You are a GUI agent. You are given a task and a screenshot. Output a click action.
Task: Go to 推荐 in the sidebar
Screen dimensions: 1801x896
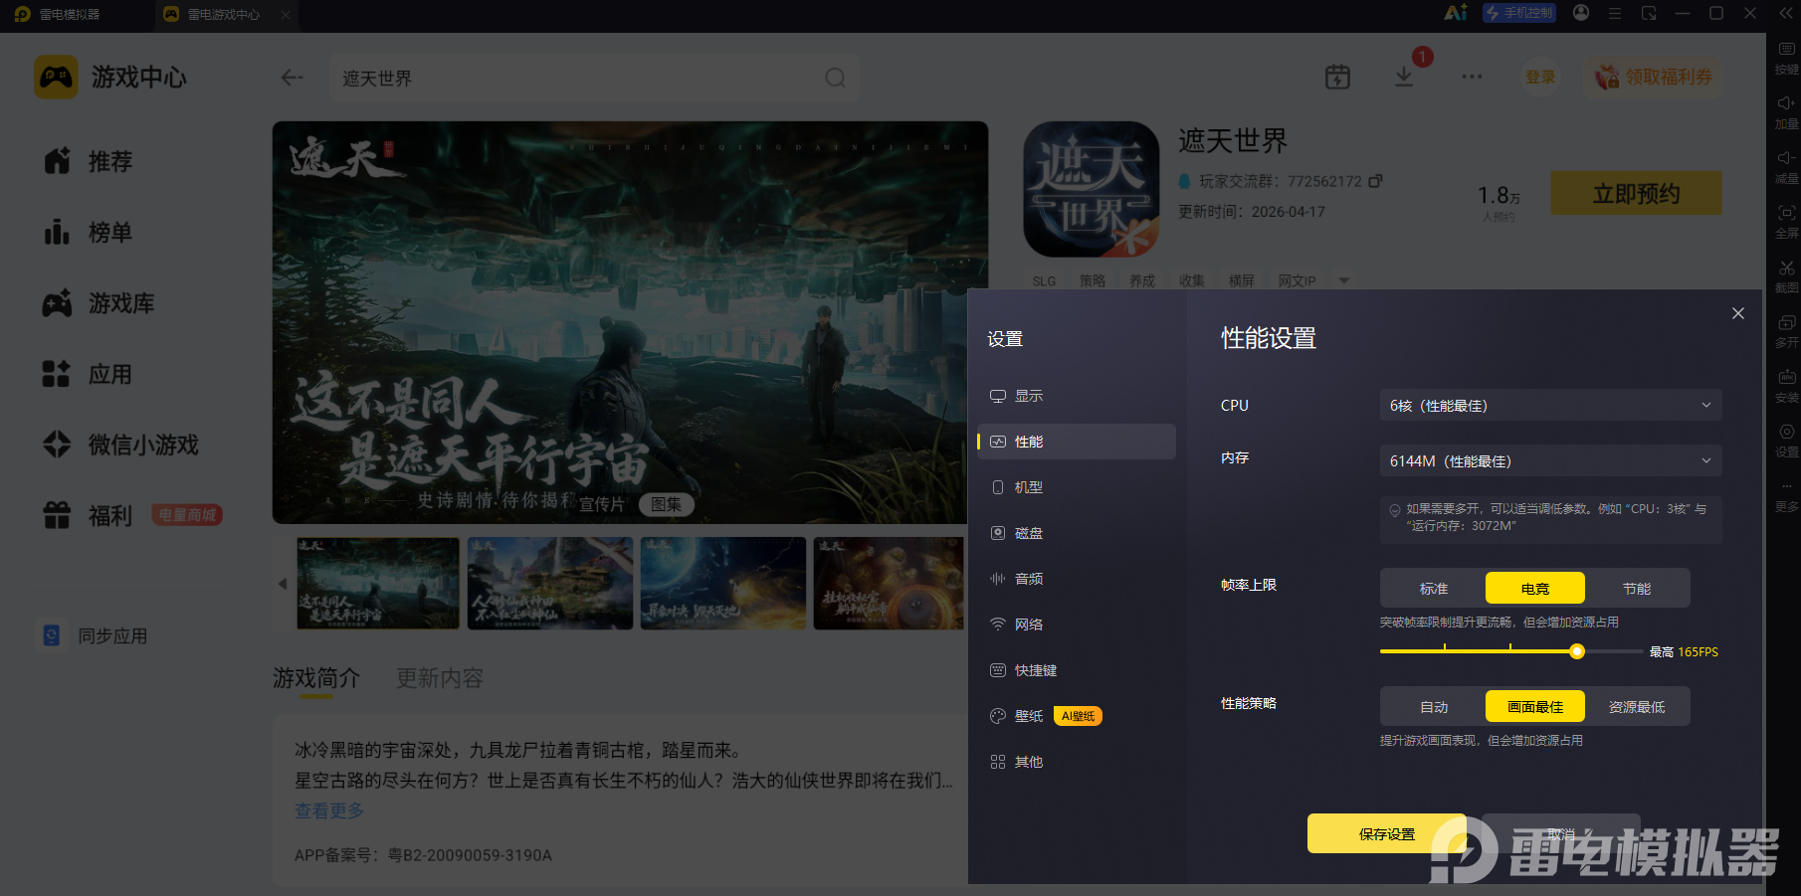coord(88,161)
